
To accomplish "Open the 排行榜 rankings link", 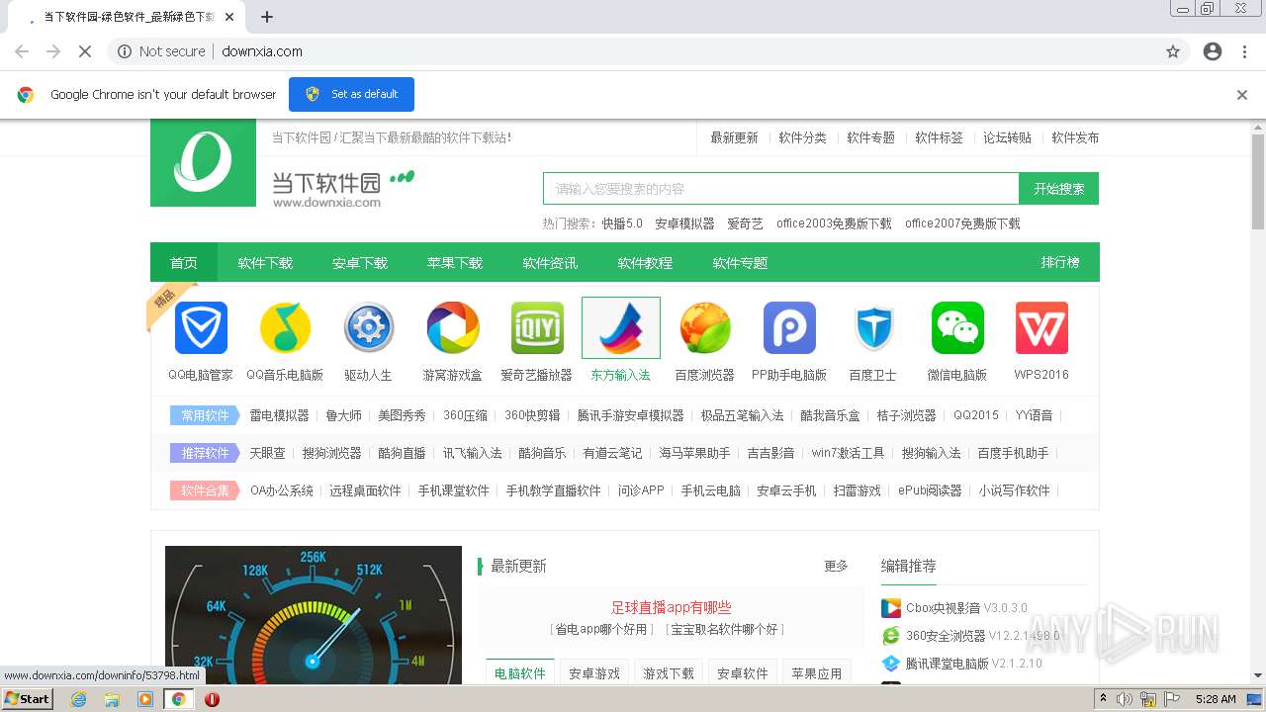I will point(1060,263).
